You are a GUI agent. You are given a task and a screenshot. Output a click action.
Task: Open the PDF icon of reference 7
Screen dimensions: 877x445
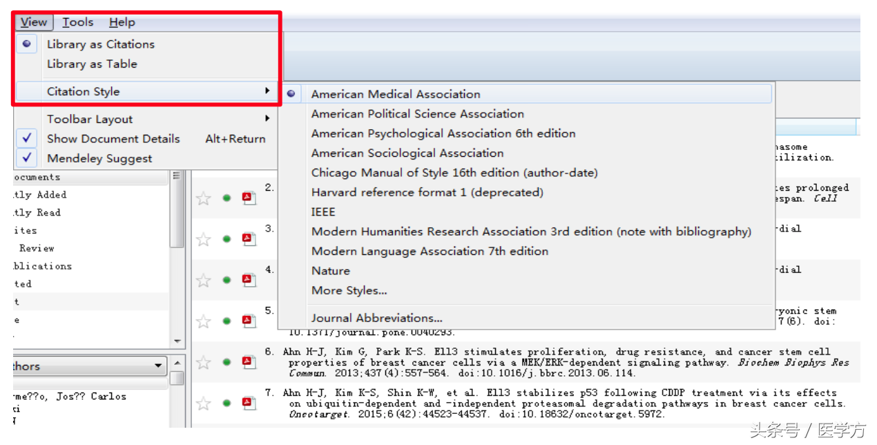(x=249, y=403)
